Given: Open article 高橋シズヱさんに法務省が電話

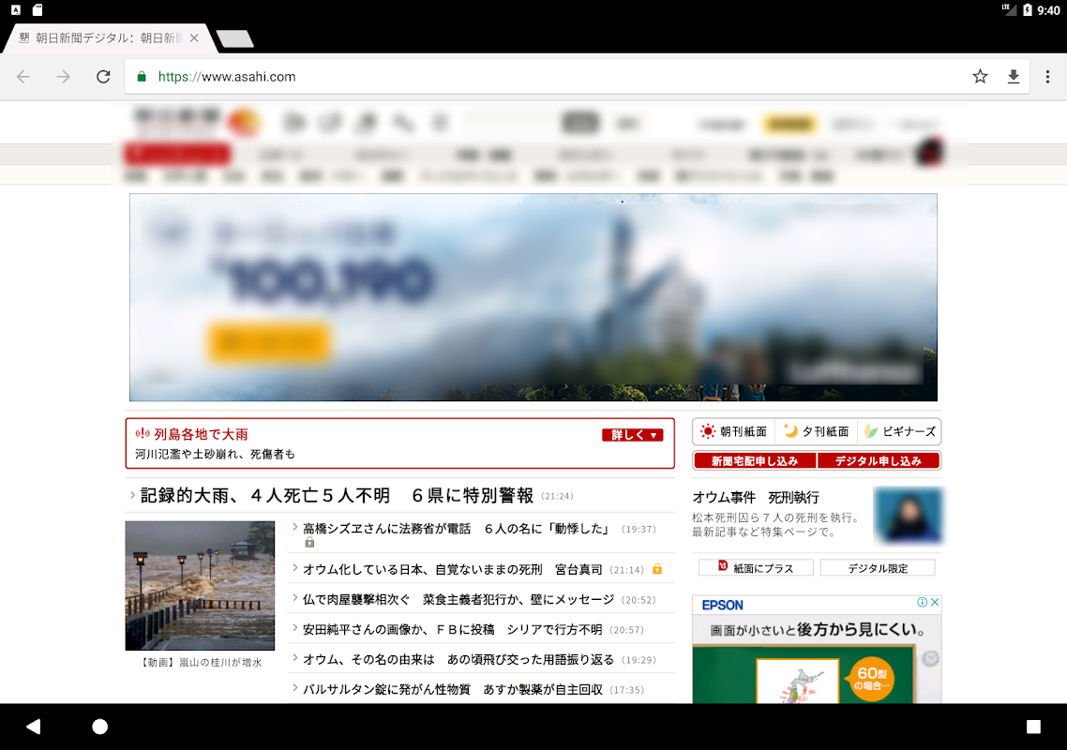Looking at the screenshot, I should (456, 529).
